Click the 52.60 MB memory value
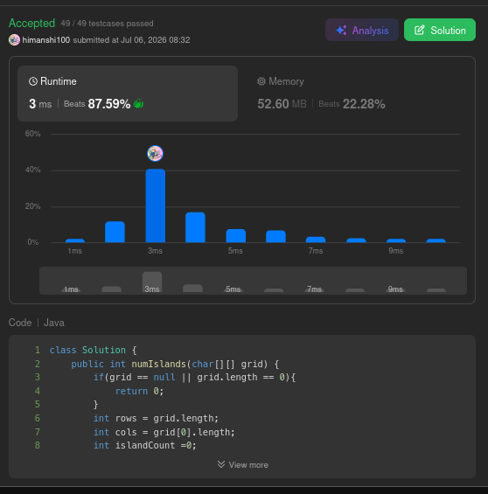Screen dimensions: 488x494 pos(282,104)
